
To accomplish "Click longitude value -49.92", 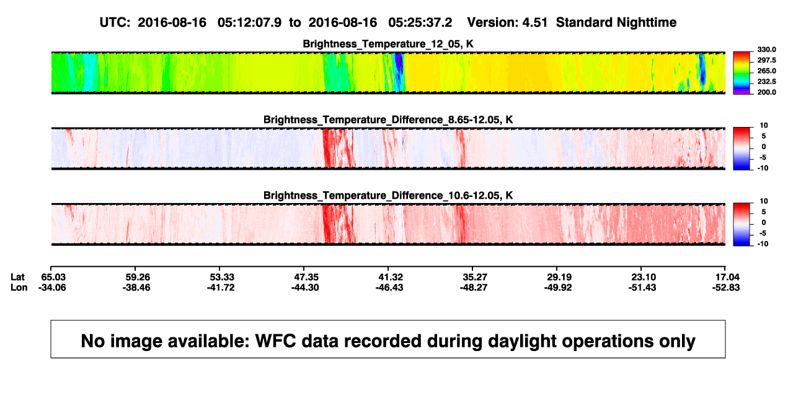I will (557, 287).
